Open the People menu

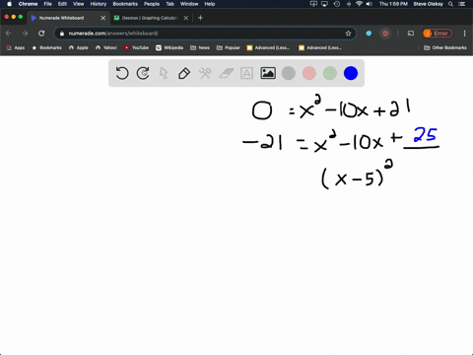tap(152, 4)
